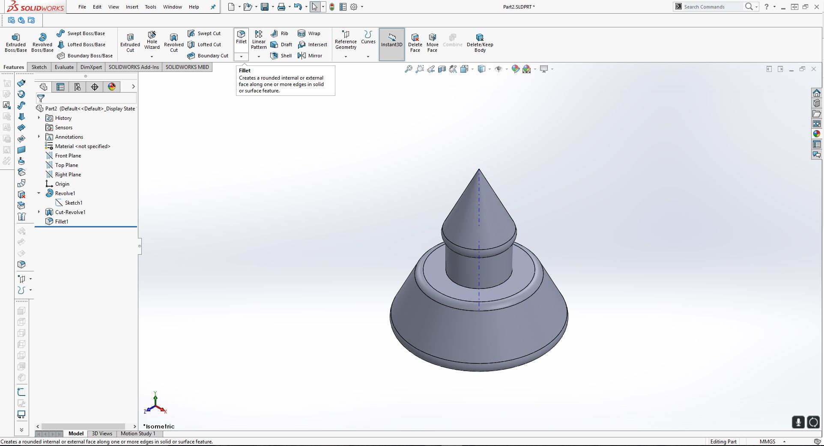Open the ConfigurationManager tab
This screenshot has height=446, width=824.
click(78, 87)
